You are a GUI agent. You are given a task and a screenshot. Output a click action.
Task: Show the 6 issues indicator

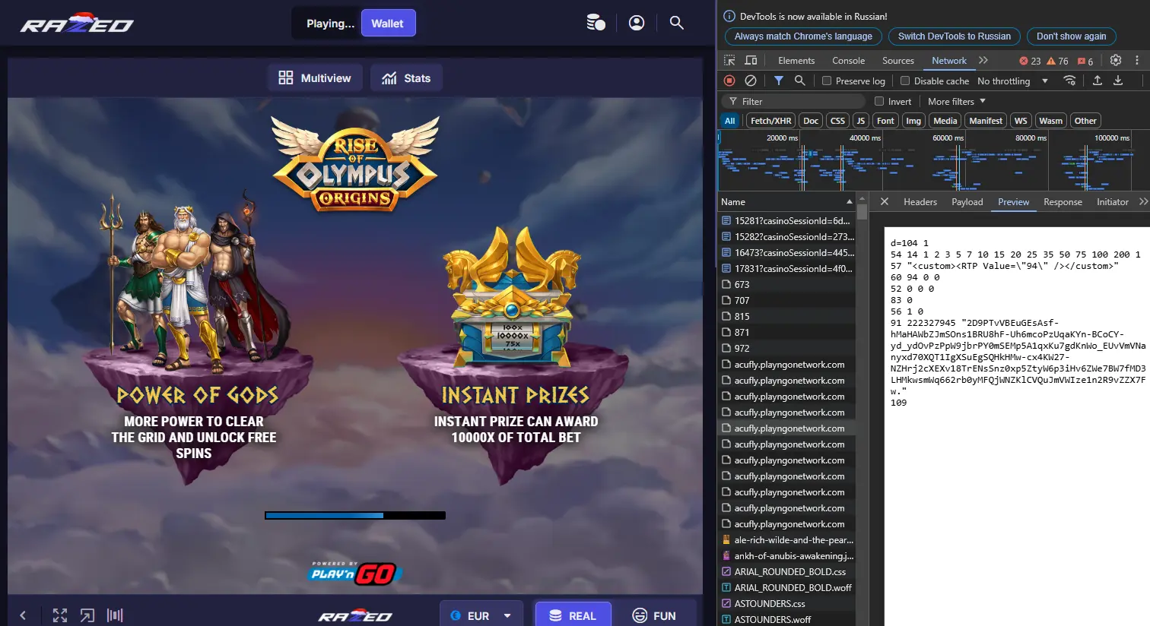pyautogui.click(x=1085, y=61)
